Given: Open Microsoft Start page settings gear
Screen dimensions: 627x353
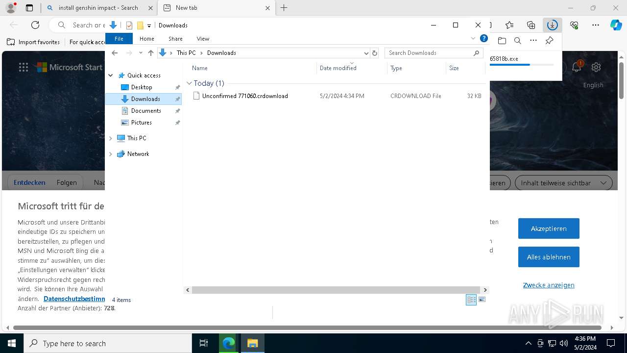Looking at the screenshot, I should click(x=596, y=67).
